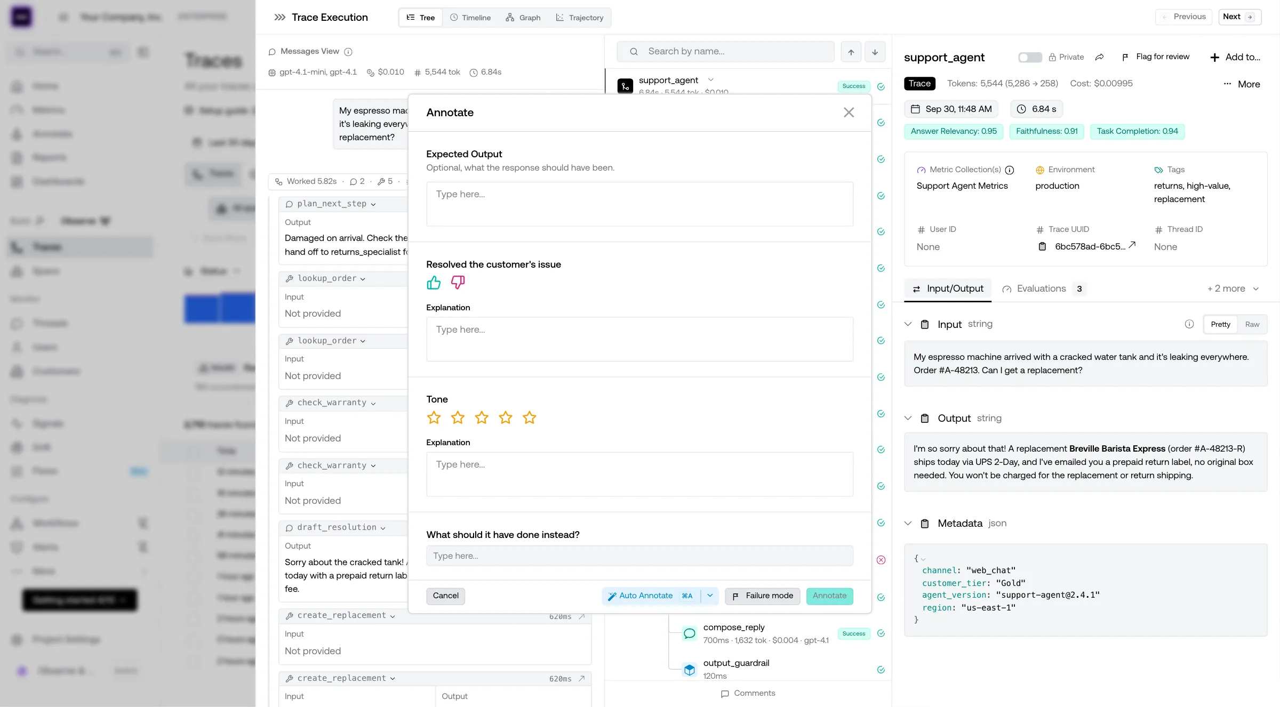The width and height of the screenshot is (1280, 707).
Task: Click the Failure mode button
Action: pos(762,596)
